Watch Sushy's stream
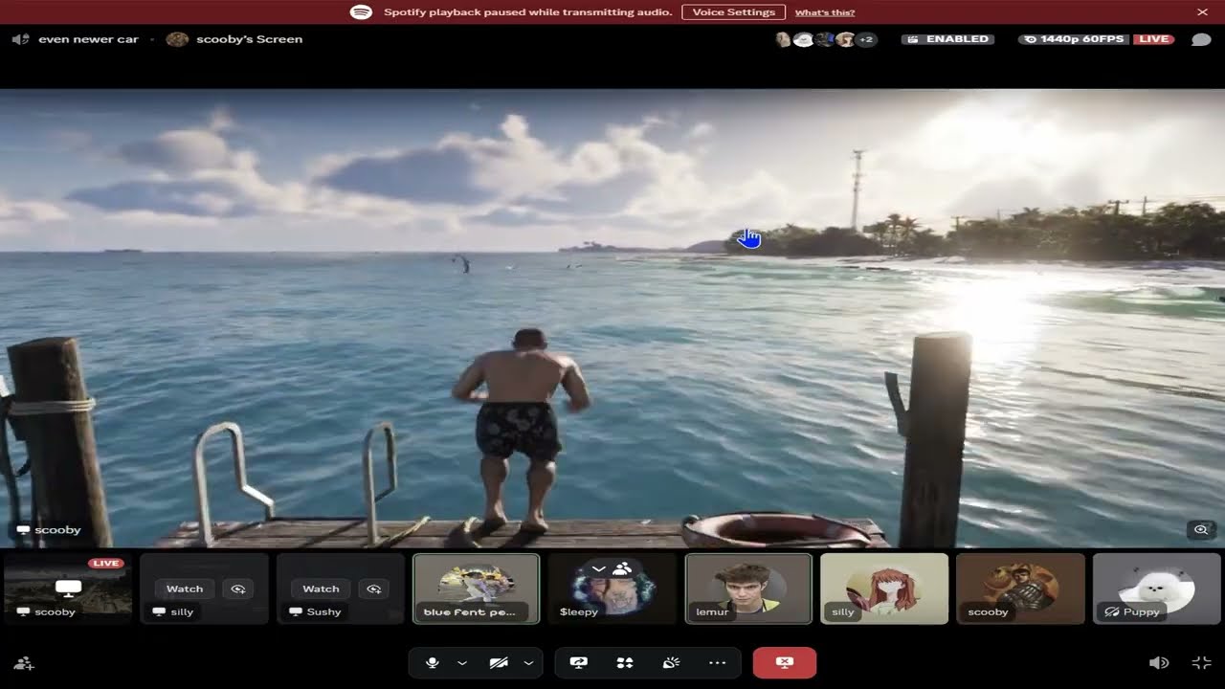1225x689 pixels. (x=321, y=589)
